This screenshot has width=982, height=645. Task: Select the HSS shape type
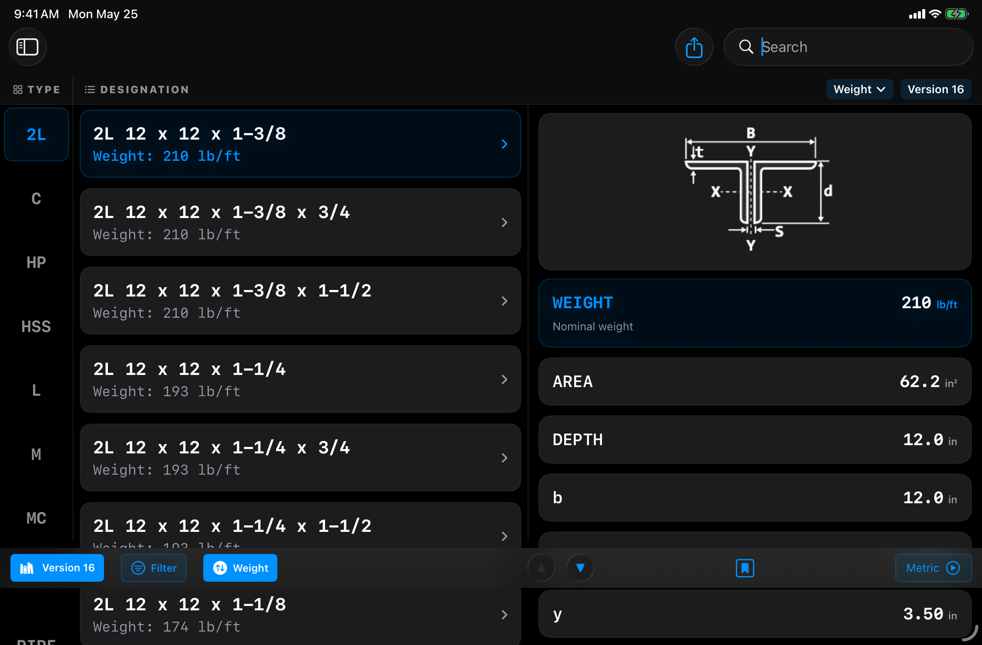coord(36,326)
